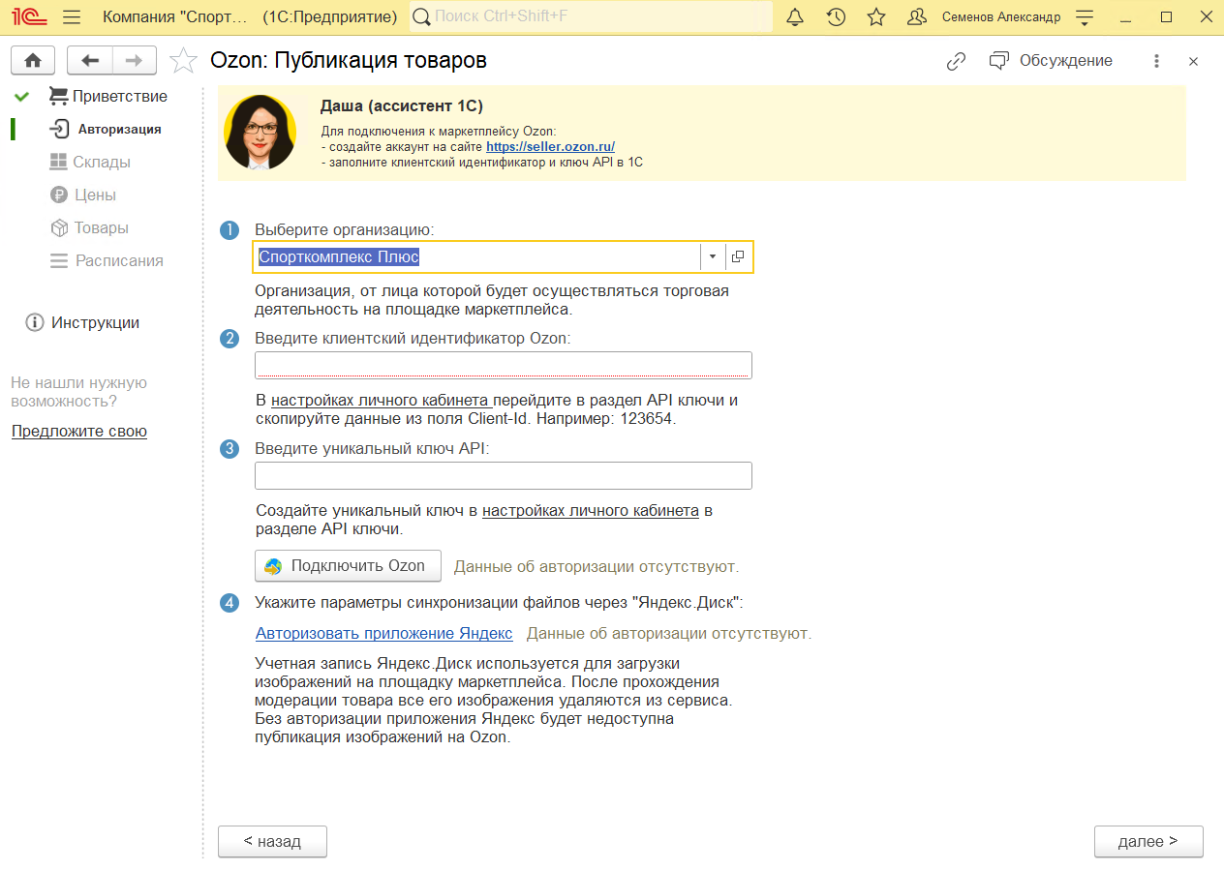Screen dimensions: 1224x871
Task: Click Не нашли нужную возможность text
Action: pos(79,392)
